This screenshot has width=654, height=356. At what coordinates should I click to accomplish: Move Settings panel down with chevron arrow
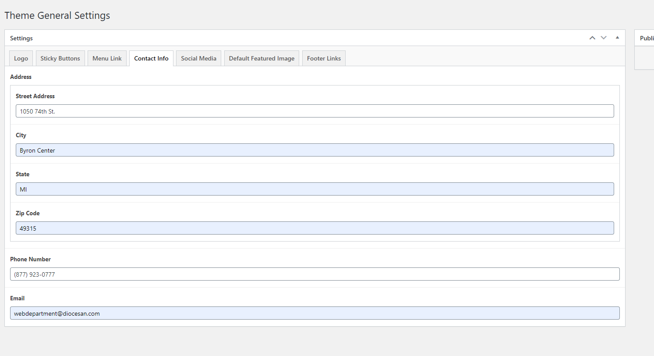(x=604, y=38)
